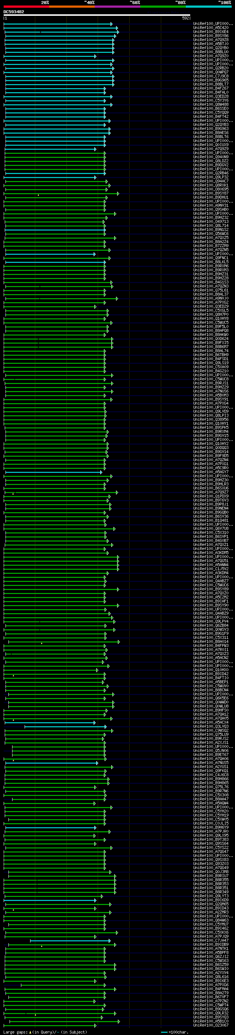Viewport: 235px width, 1035px height.
Task: Select the UniRef100_B4G1S3 label
Action: 211,282
